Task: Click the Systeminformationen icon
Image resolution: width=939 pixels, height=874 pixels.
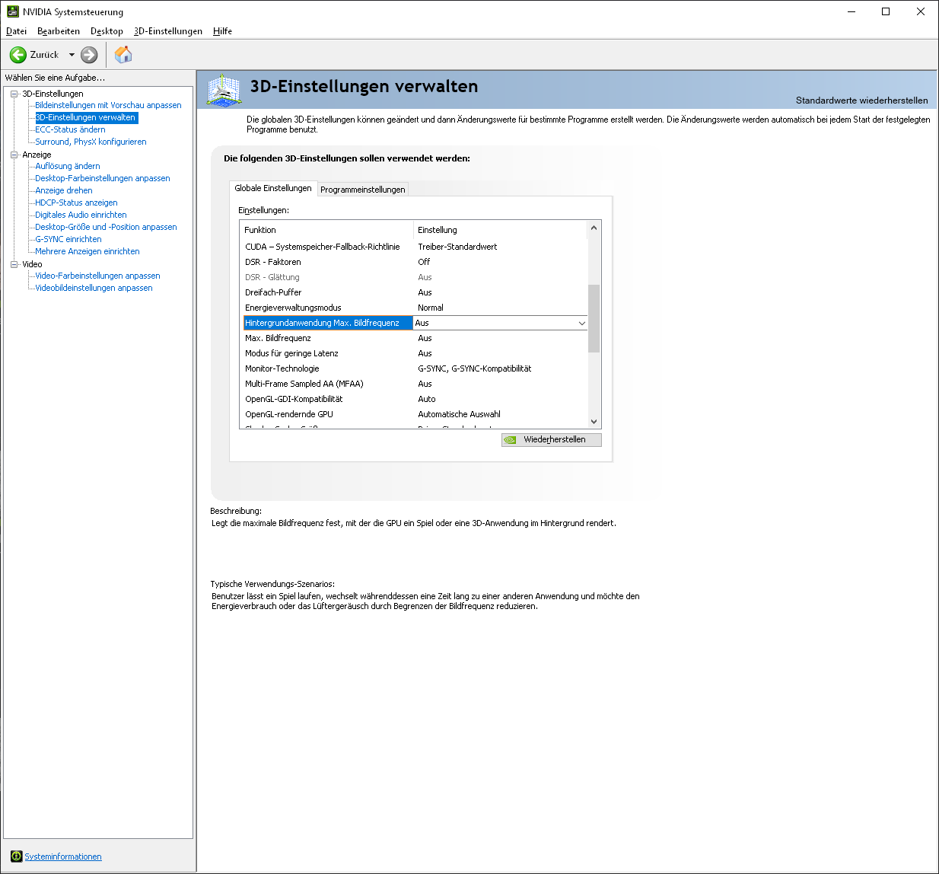Action: coord(17,856)
